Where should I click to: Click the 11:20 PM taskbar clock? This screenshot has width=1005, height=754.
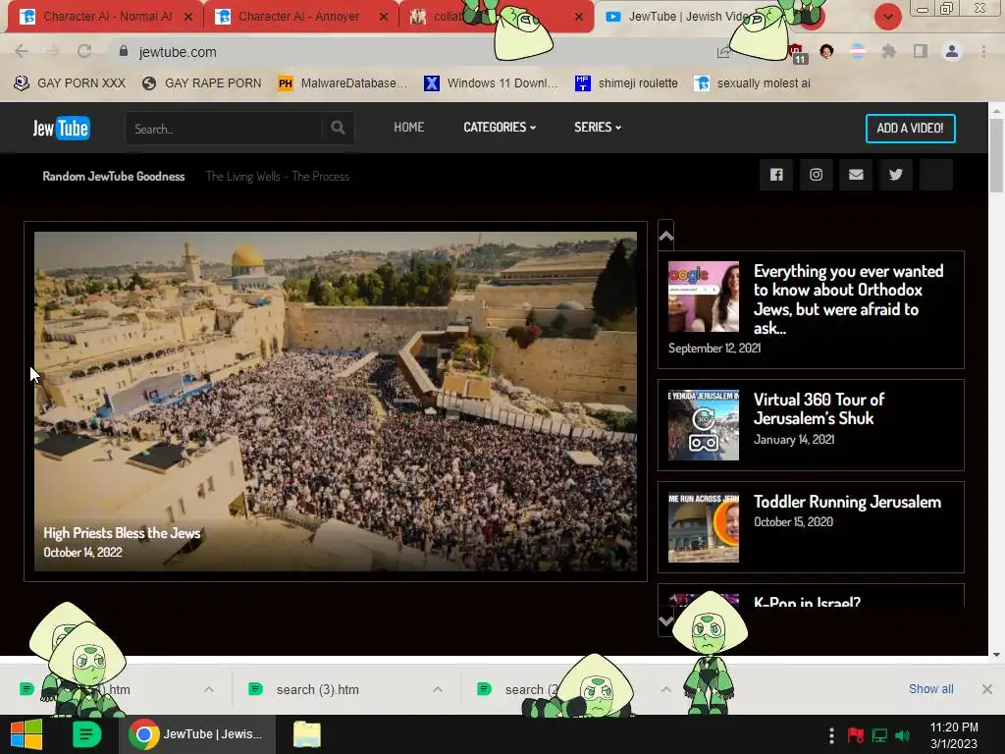(954, 727)
